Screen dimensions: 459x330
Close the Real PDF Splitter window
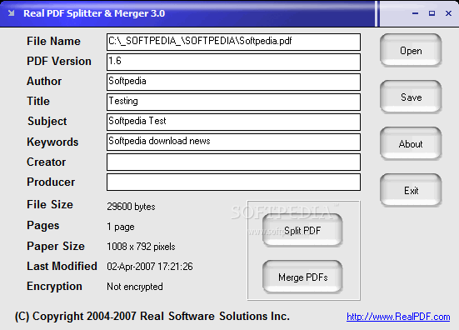click(x=448, y=13)
